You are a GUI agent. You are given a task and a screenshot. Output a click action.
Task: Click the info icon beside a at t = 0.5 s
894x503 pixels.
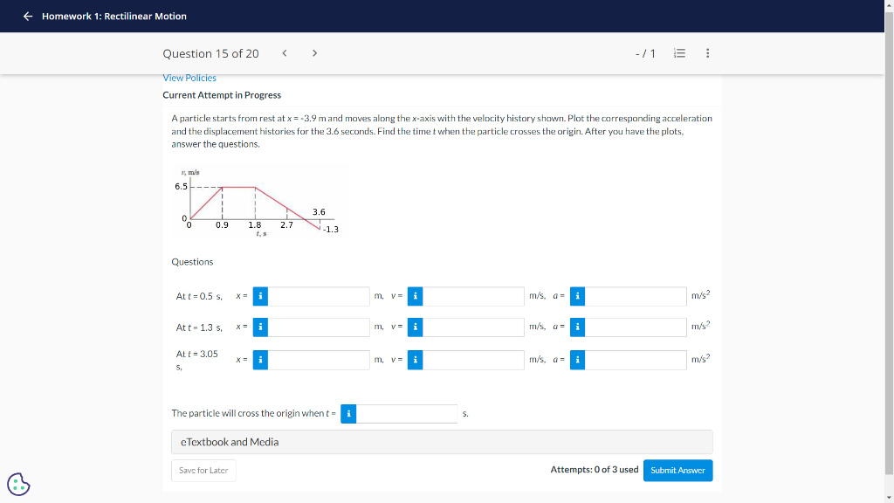point(577,296)
